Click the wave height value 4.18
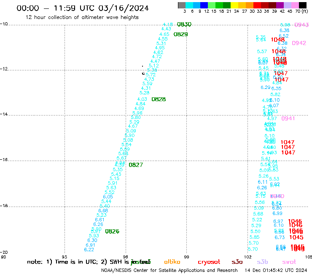Image resolution: width=312 pixels, height=274 pixels. (x=168, y=24)
